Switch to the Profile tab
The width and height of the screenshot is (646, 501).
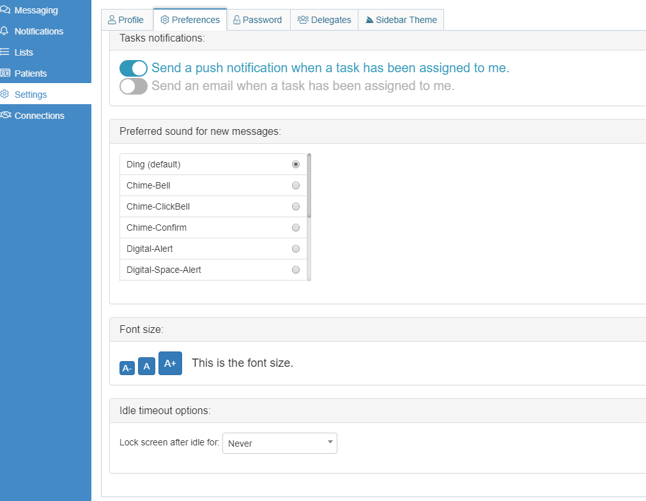[127, 20]
